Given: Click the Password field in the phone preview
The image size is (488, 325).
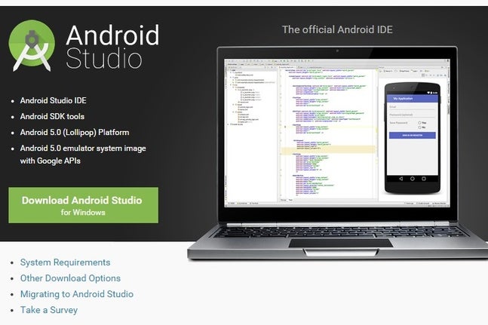Looking at the screenshot, I should tap(412, 115).
